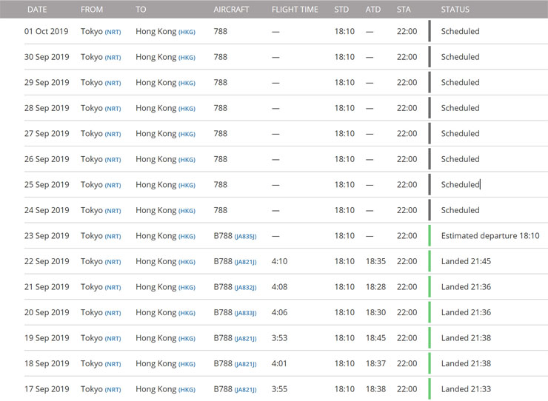Screen dimensions: 548x401
Task: Click flight time 3:53
Action: point(280,338)
